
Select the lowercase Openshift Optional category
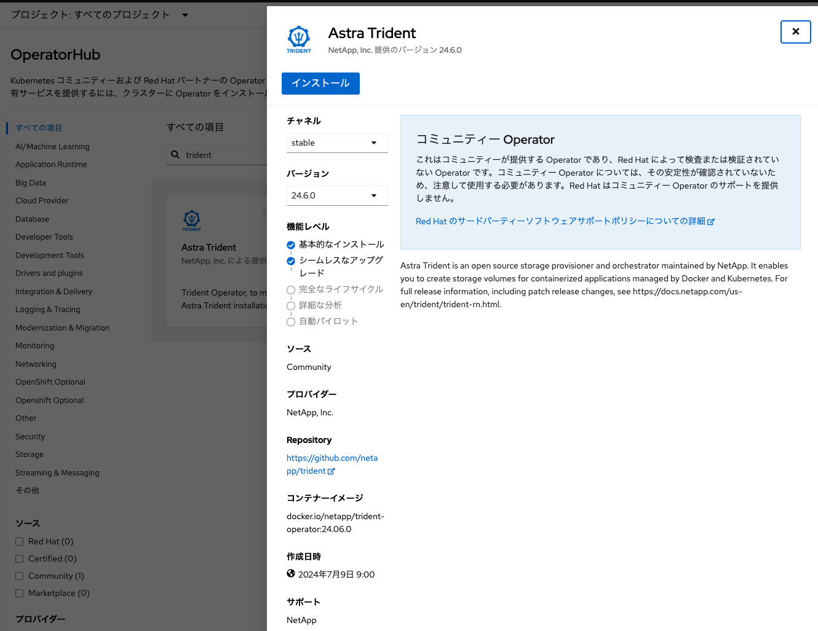click(50, 401)
